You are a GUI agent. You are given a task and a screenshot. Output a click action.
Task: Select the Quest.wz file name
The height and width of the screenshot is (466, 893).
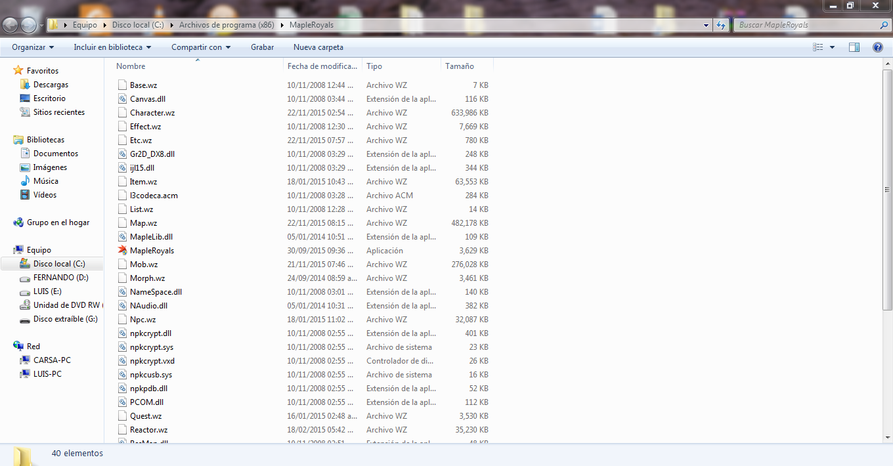click(x=146, y=416)
